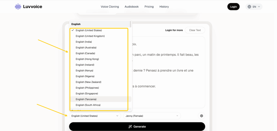Viewport: 277px width, 131px height.
Task: Open the Jenny (Female) voice dropdown
Action: pyautogui.click(x=152, y=116)
